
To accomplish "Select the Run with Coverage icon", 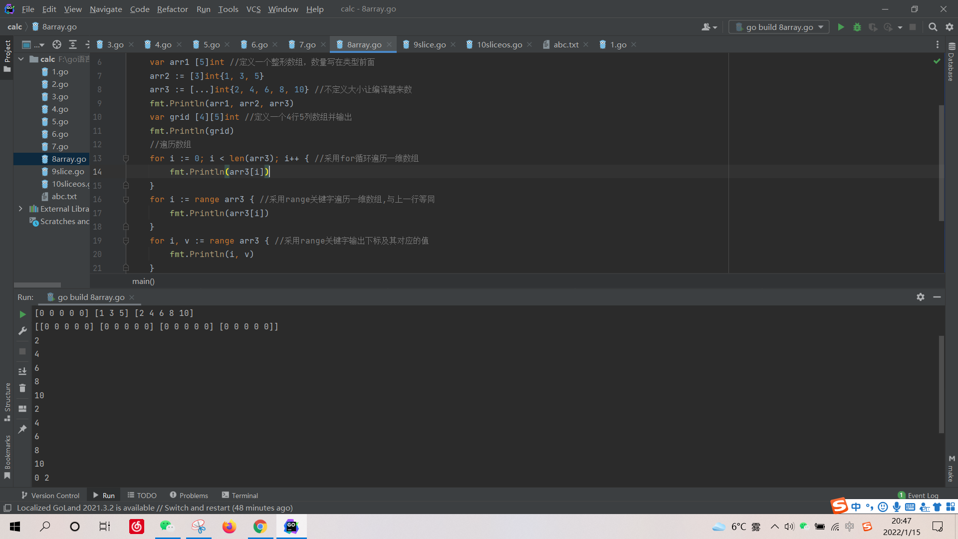I will [x=873, y=27].
